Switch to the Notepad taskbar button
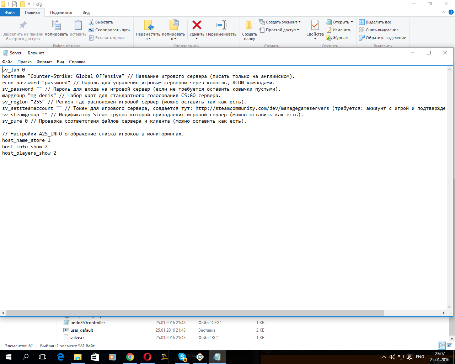Screen dimensions: 455x364 [x=217, y=357]
